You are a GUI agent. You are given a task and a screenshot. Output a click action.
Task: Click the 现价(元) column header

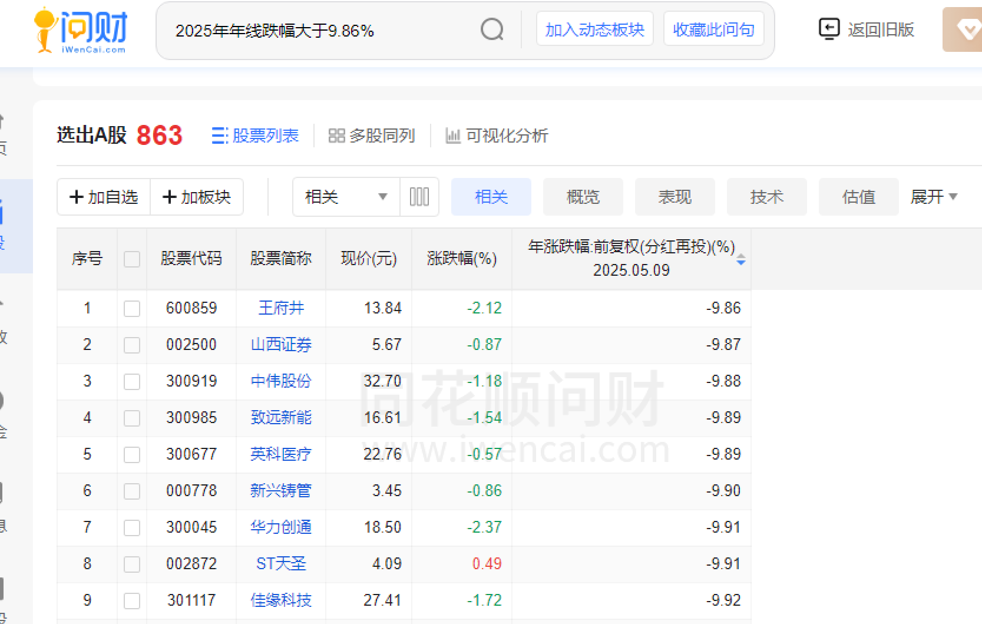[369, 258]
